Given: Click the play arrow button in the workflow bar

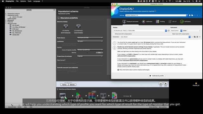Looking at the screenshot, I should 166,84.
